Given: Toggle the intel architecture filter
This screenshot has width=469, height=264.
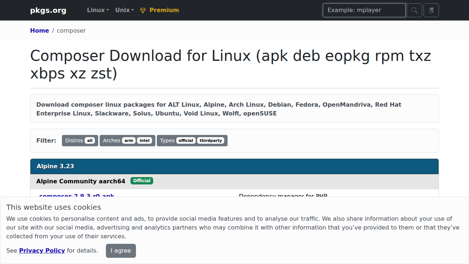Looking at the screenshot, I should click(145, 140).
